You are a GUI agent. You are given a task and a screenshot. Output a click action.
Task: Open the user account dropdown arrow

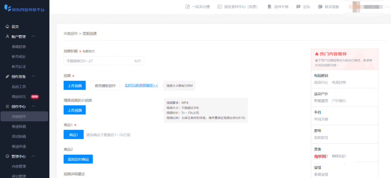coord(388,7)
